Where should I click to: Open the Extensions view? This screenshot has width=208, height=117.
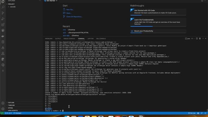[x=3, y=25]
